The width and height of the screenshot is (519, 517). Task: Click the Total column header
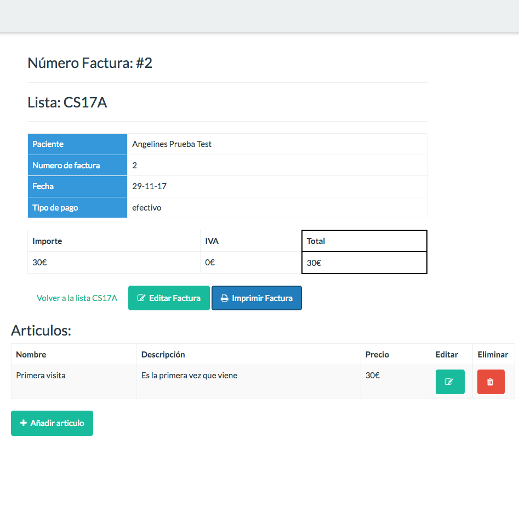[x=364, y=241]
